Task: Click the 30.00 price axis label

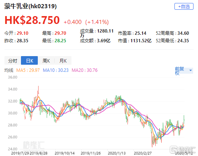Action: (x=12, y=113)
